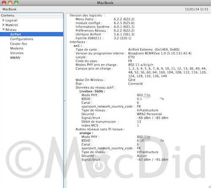211x188 pixels.
Task: Click the sidebar split divider handle
Action: [x=65, y=101]
